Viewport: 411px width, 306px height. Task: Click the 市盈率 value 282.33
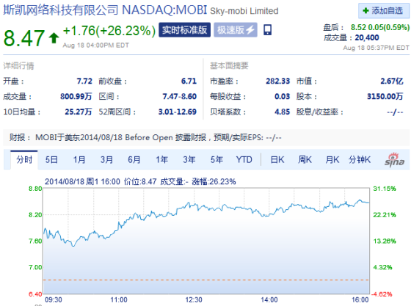(278, 81)
